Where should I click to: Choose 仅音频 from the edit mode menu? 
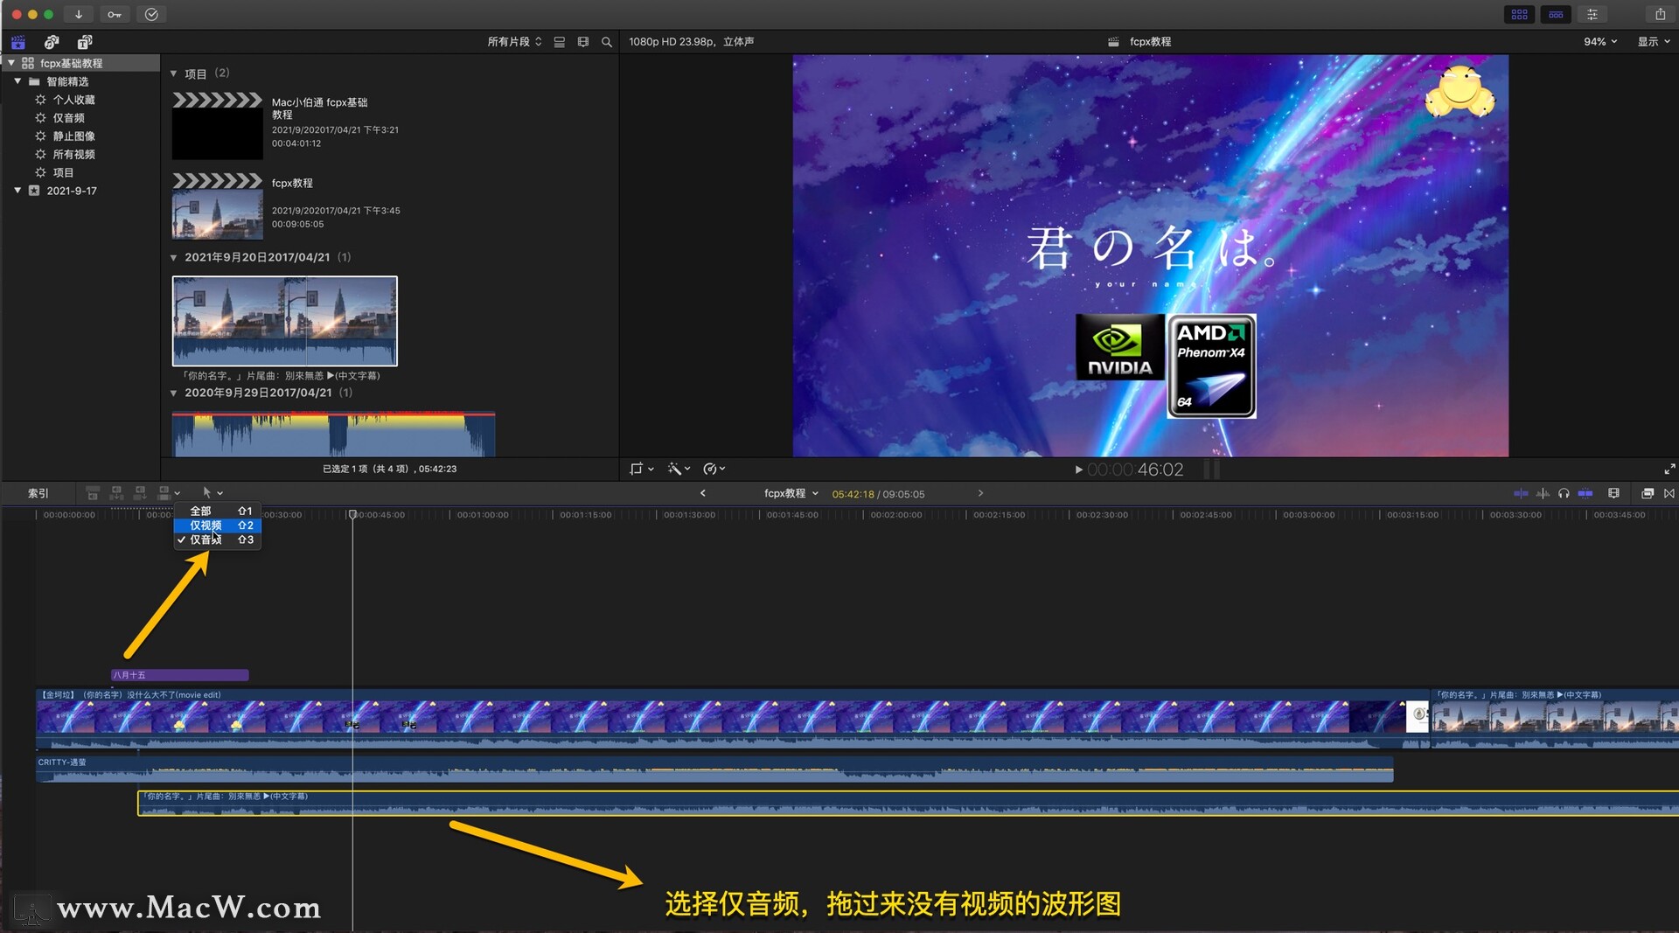[217, 540]
